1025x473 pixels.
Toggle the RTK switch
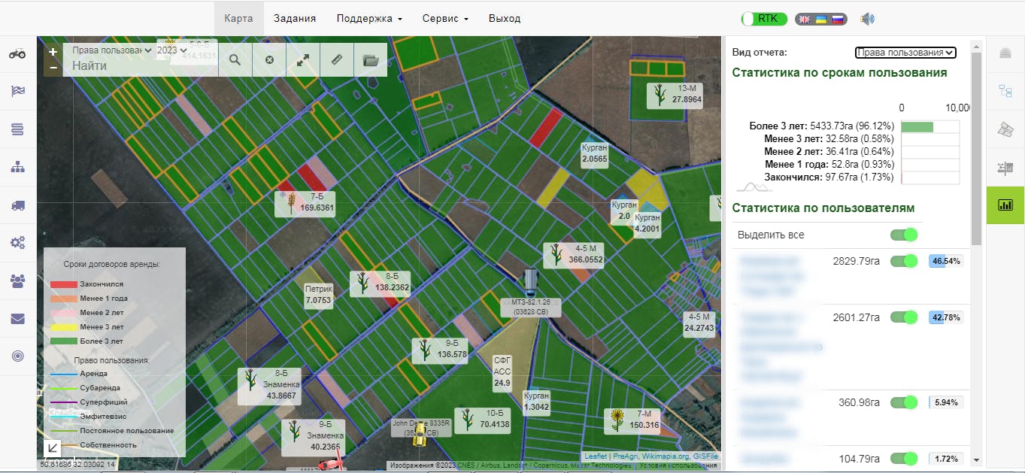pos(764,19)
